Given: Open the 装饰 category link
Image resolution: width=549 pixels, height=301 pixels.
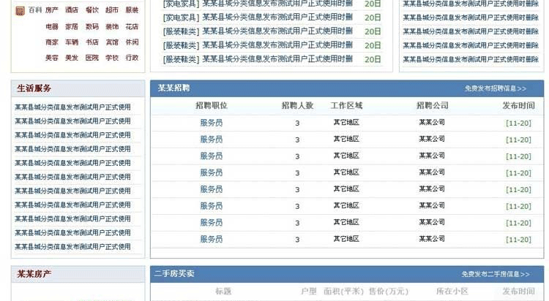Looking at the screenshot, I should 112,26.
